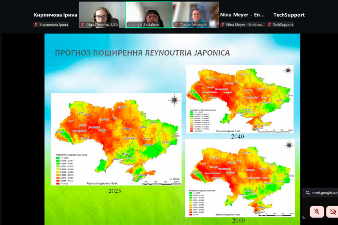Click the TechSupport participant tile
The image size is (338, 225).
289,15
